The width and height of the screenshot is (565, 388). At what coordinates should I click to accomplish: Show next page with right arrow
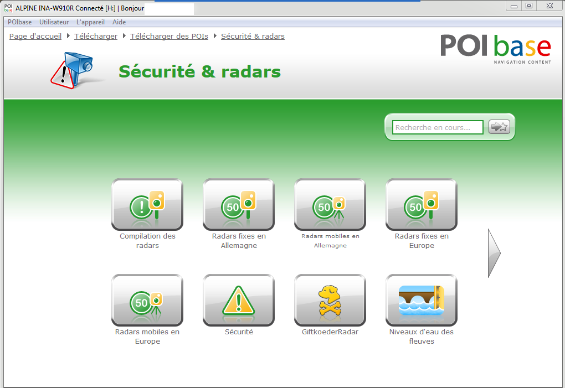[x=494, y=253]
